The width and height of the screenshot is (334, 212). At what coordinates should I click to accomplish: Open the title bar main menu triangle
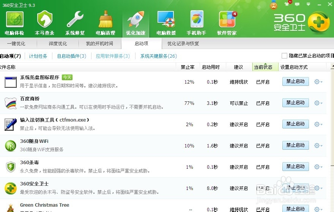[x=308, y=4]
